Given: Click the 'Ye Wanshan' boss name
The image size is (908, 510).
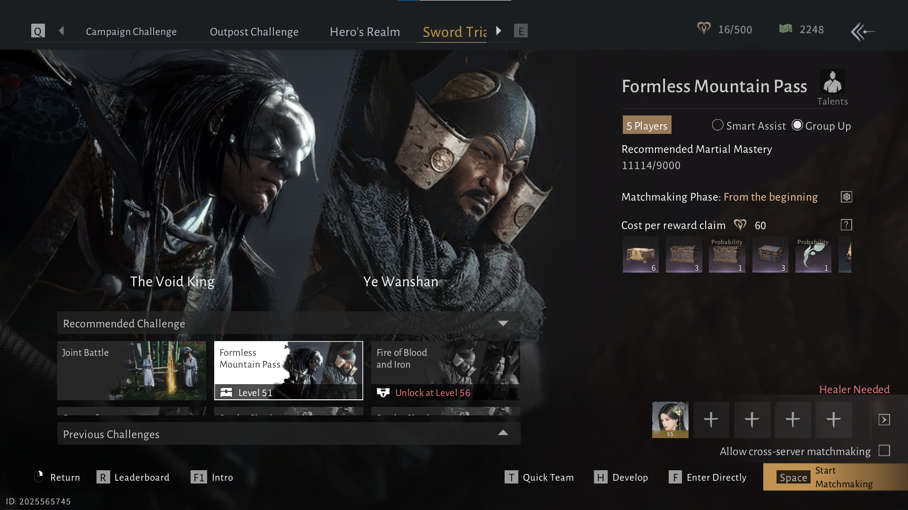Looking at the screenshot, I should (x=401, y=281).
